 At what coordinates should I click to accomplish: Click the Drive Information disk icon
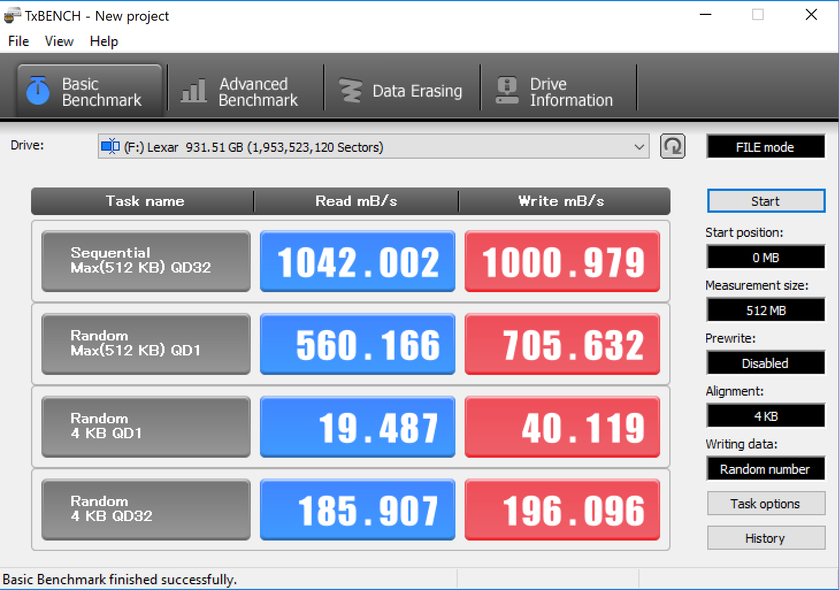(x=507, y=91)
